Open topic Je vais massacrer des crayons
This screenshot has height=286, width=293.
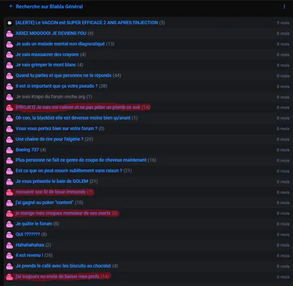coord(47,54)
